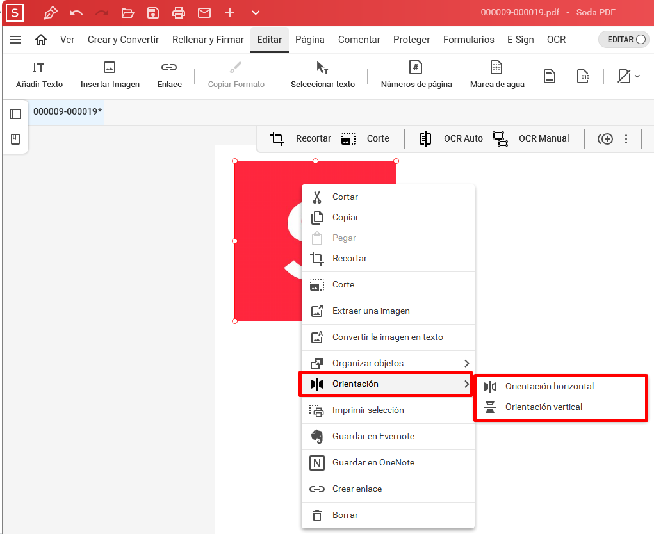
Task: Select Crear enlace menu item
Action: pyautogui.click(x=388, y=489)
